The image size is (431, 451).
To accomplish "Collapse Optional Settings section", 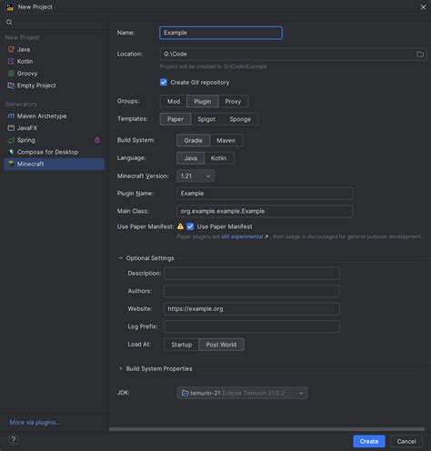I will [120, 258].
